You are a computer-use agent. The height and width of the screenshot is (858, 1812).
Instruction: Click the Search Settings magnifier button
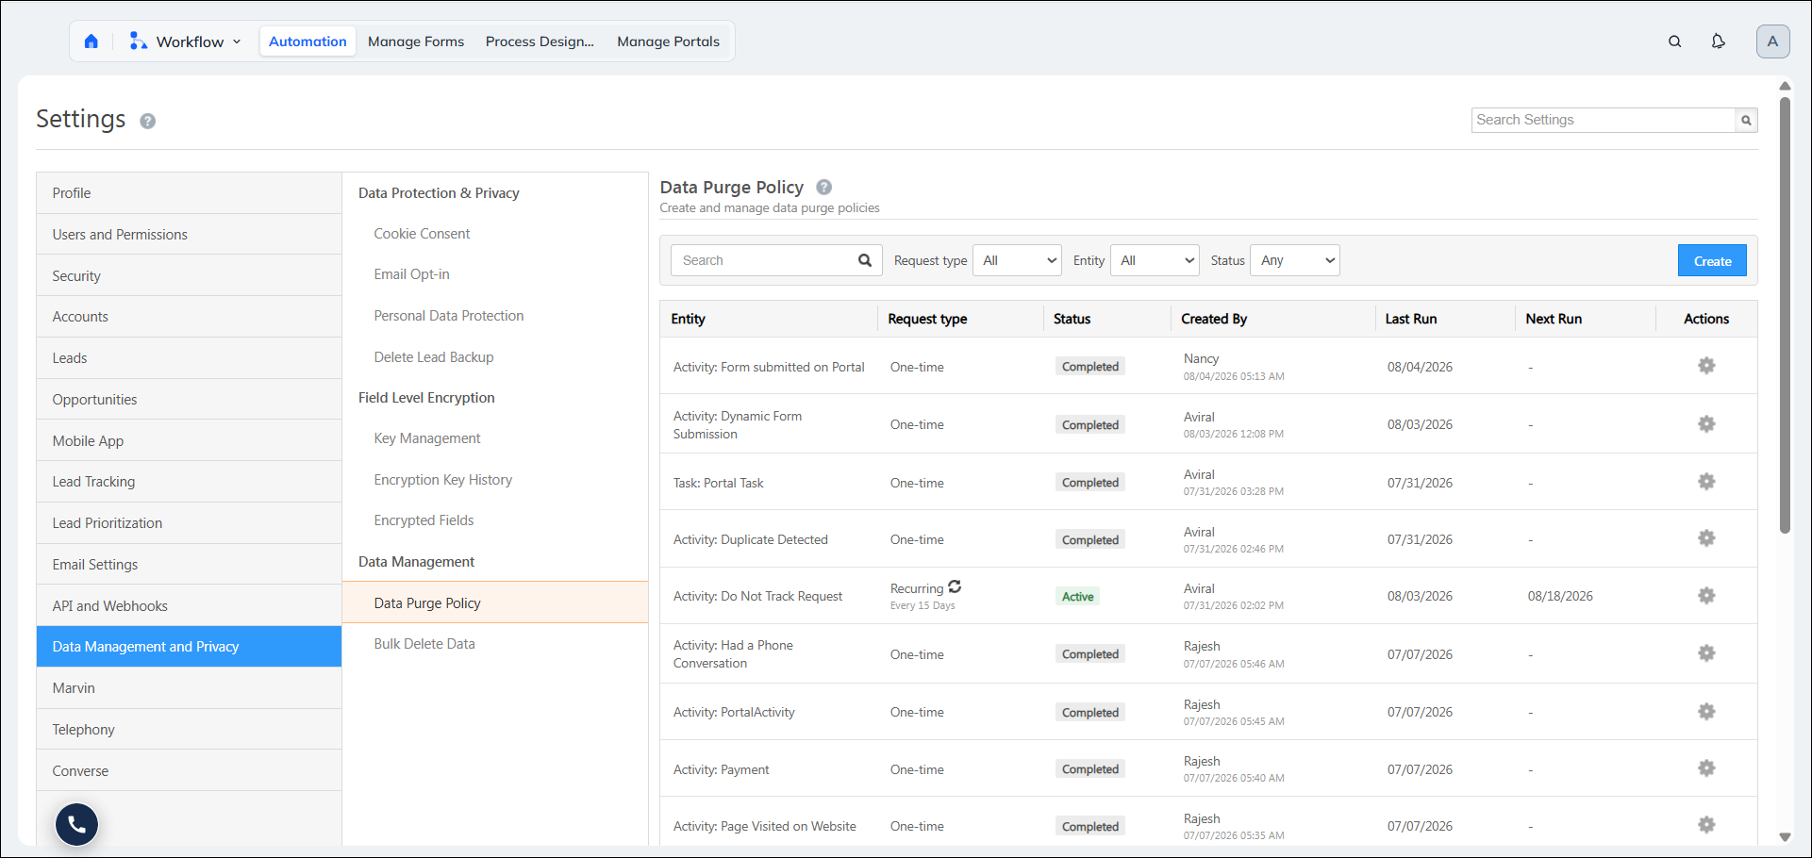click(1746, 120)
